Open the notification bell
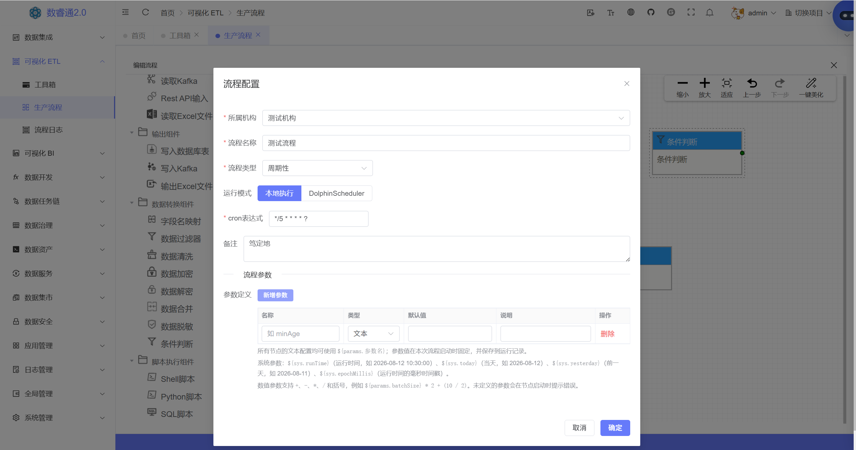Image resolution: width=856 pixels, height=450 pixels. coord(709,13)
